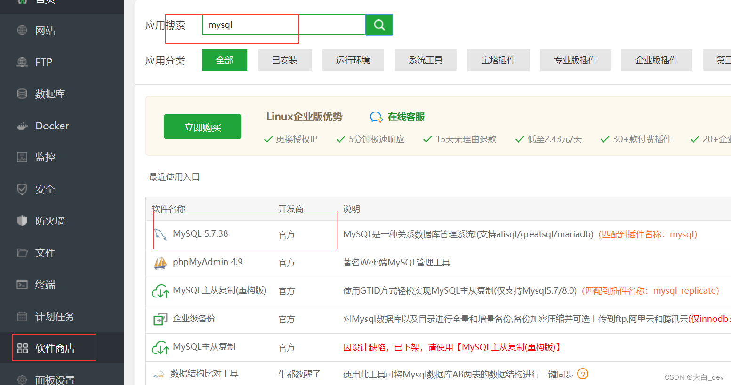Switch to the 专业版插件 tab
This screenshot has height=385, width=731.
pyautogui.click(x=576, y=60)
